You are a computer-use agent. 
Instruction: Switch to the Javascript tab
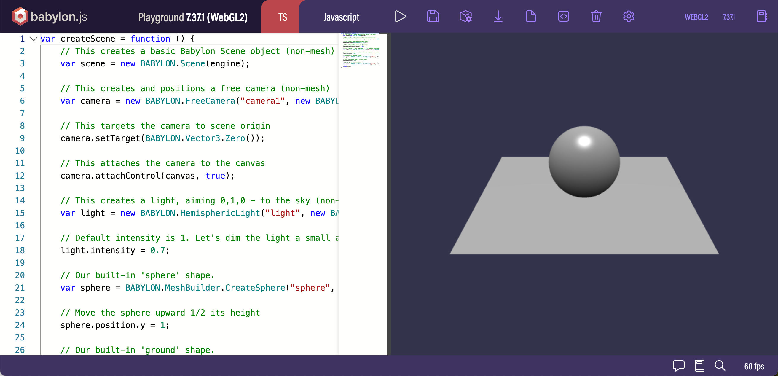[x=341, y=17]
